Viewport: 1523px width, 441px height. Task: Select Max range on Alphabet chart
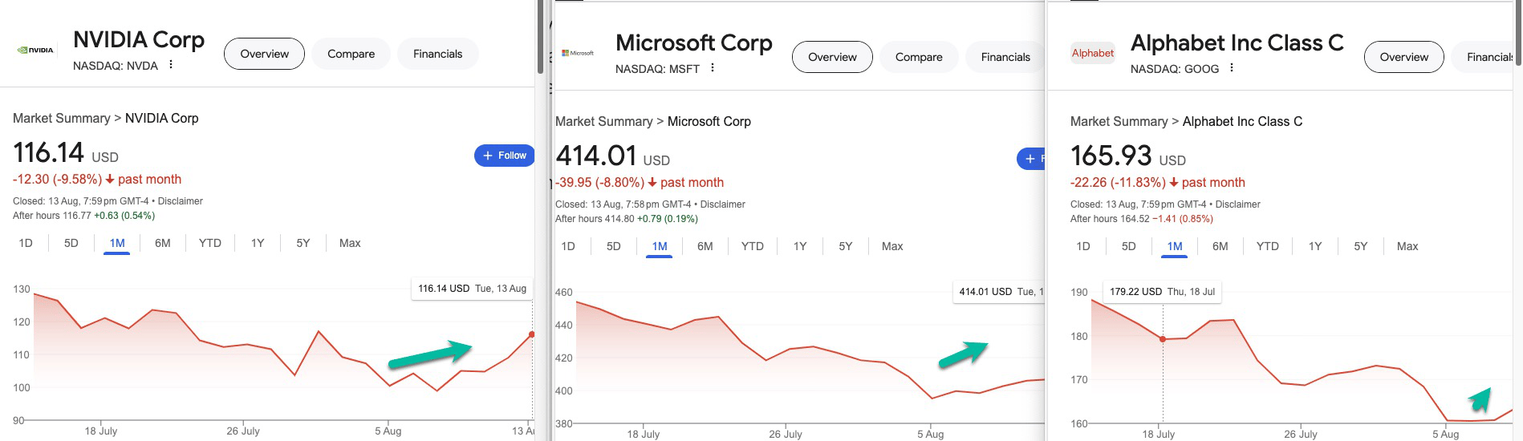(x=1407, y=246)
